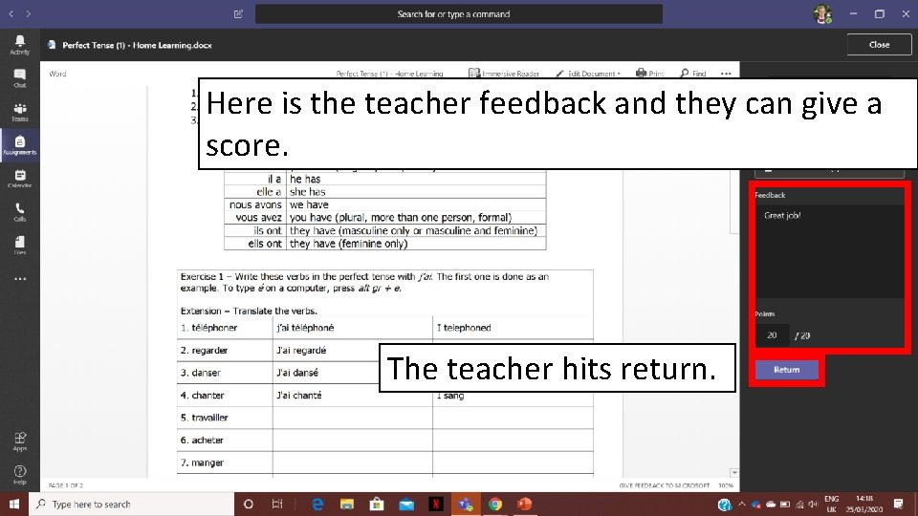
Task: Print the document
Action: pyautogui.click(x=650, y=74)
